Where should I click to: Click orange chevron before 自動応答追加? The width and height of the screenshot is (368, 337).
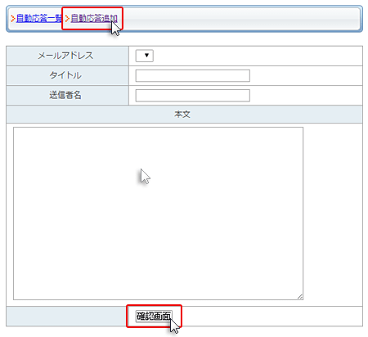pyautogui.click(x=67, y=19)
